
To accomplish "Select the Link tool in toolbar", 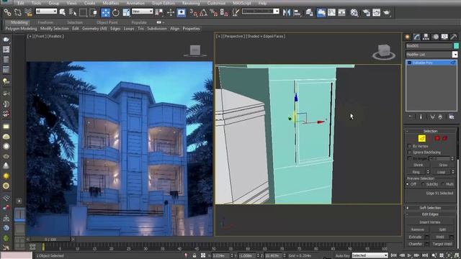I will [x=7, y=12].
